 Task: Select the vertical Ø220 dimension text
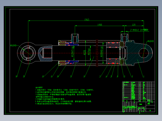84,52
